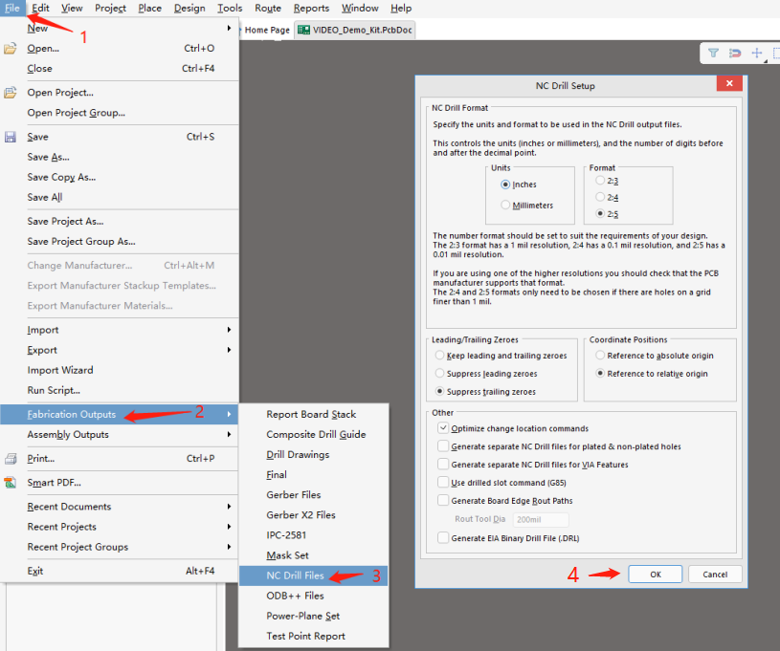Click the selection filter funnel icon
The height and width of the screenshot is (651, 780).
713,54
